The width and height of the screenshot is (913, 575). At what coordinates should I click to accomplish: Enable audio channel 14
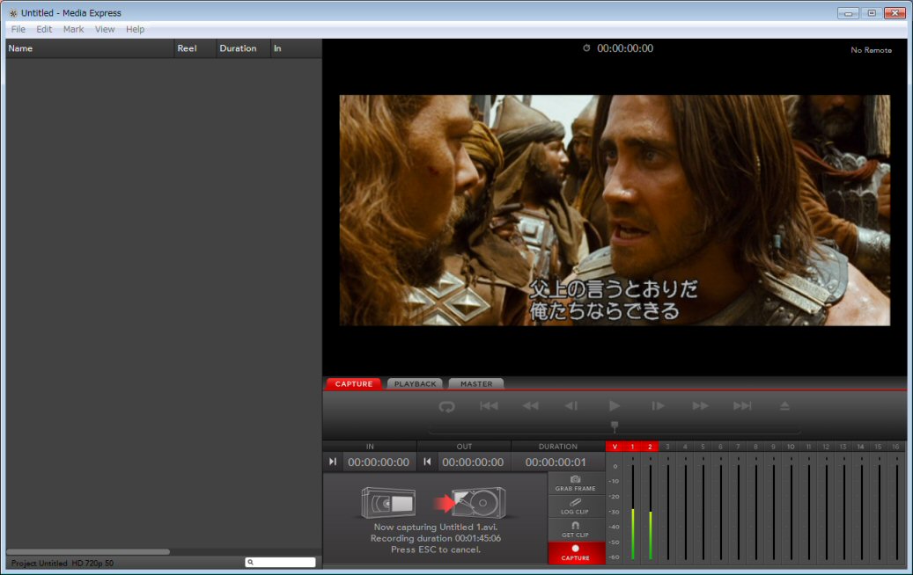click(x=860, y=447)
